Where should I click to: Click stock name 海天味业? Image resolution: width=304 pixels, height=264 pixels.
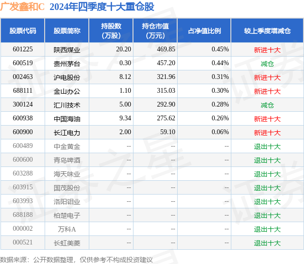tap(67, 174)
